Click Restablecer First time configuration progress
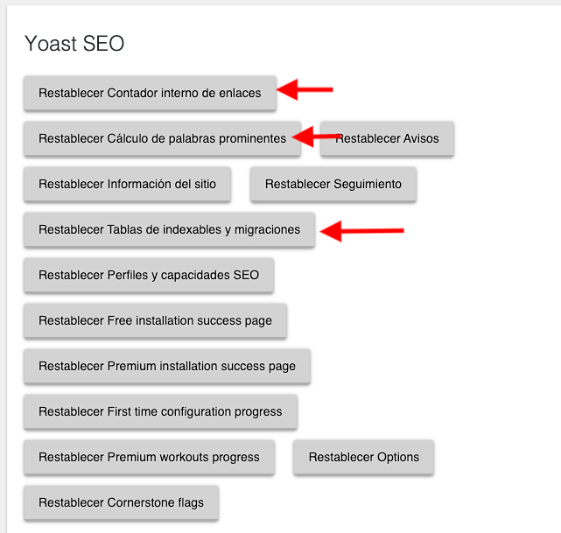 [161, 411]
